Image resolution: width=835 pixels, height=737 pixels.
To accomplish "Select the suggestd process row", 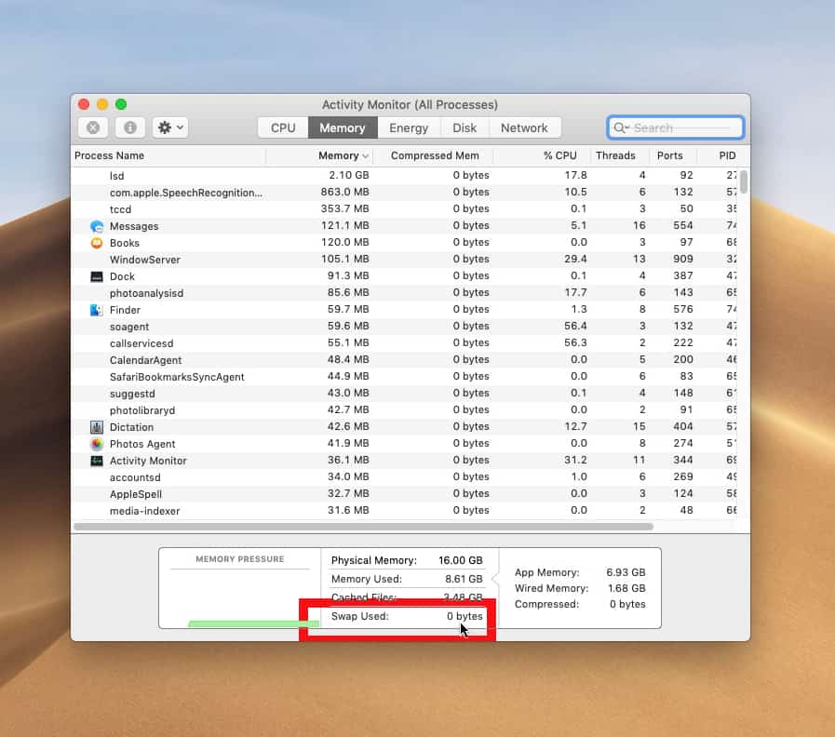I will pos(405,394).
